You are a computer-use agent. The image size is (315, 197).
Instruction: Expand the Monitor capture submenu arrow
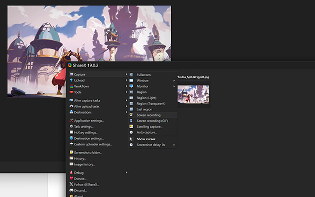[174, 86]
